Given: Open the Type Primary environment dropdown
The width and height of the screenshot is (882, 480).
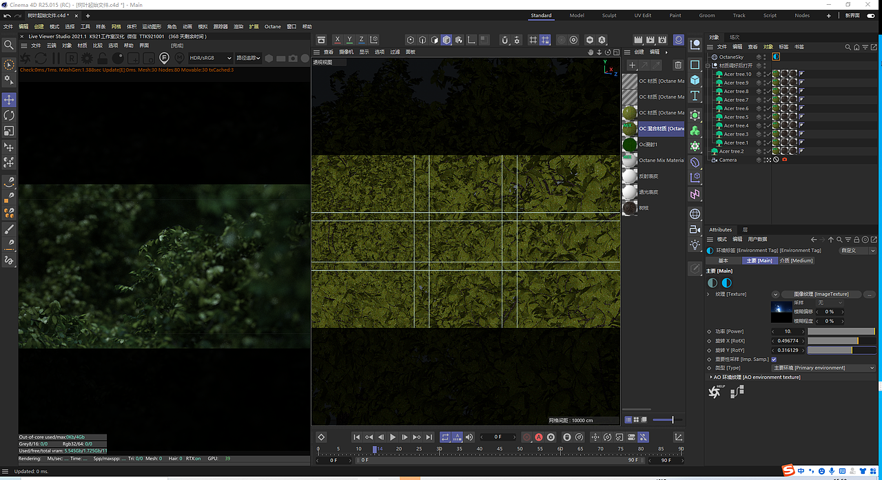Looking at the screenshot, I should [x=823, y=368].
